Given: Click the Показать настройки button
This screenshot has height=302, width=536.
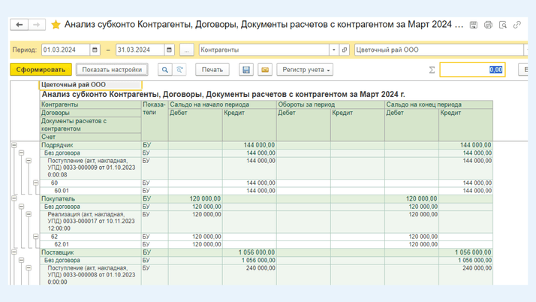Looking at the screenshot, I should coord(112,70).
